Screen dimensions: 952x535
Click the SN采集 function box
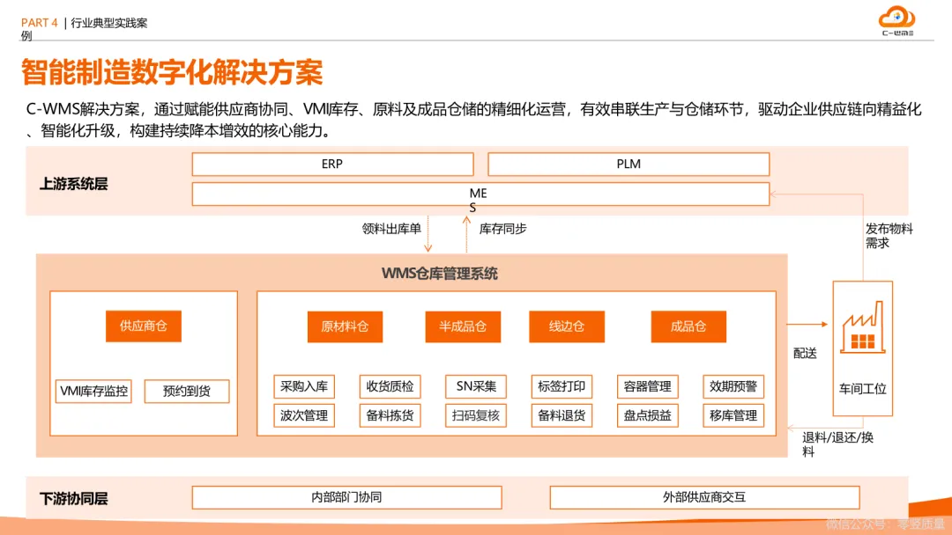click(476, 386)
